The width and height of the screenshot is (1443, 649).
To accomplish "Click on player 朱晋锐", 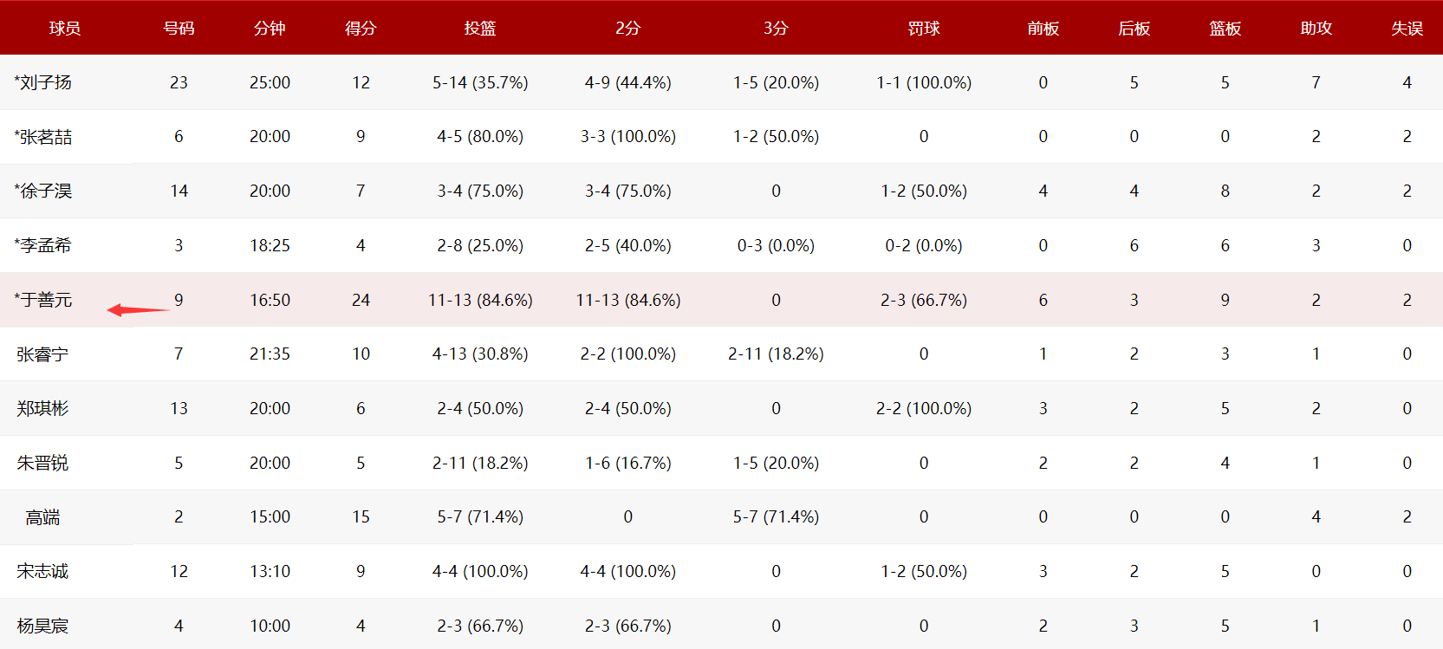I will pos(42,463).
